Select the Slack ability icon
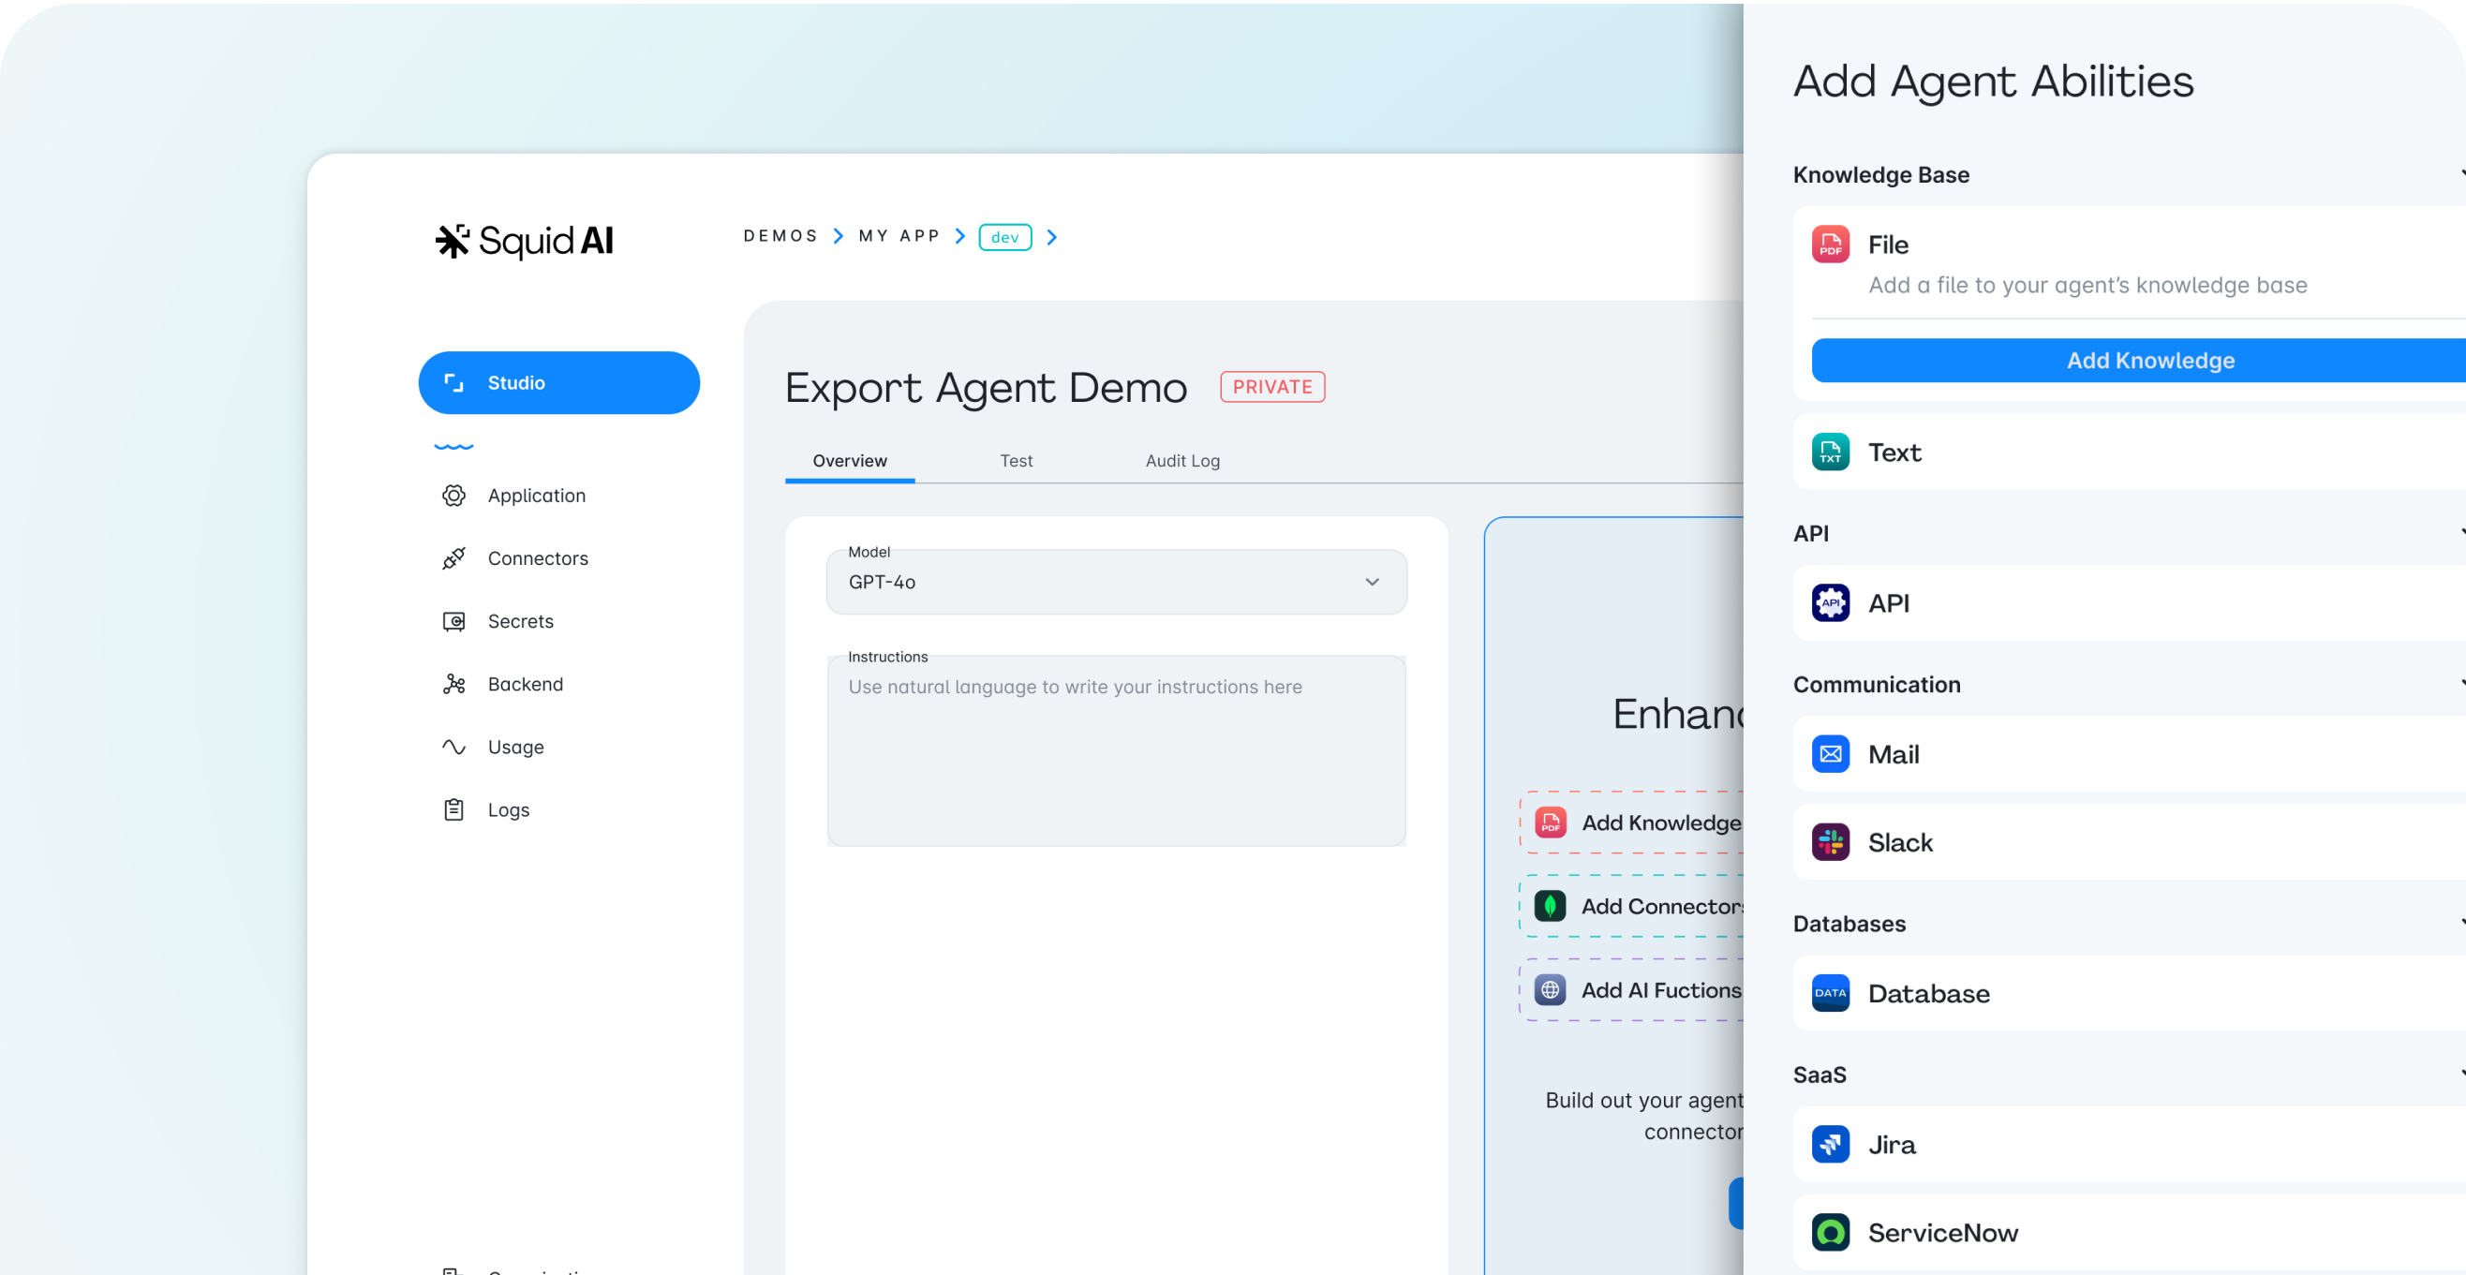Screen dimensions: 2466x1275 (1831, 842)
